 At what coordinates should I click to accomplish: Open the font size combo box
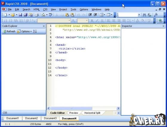pyautogui.click(x=83, y=21)
